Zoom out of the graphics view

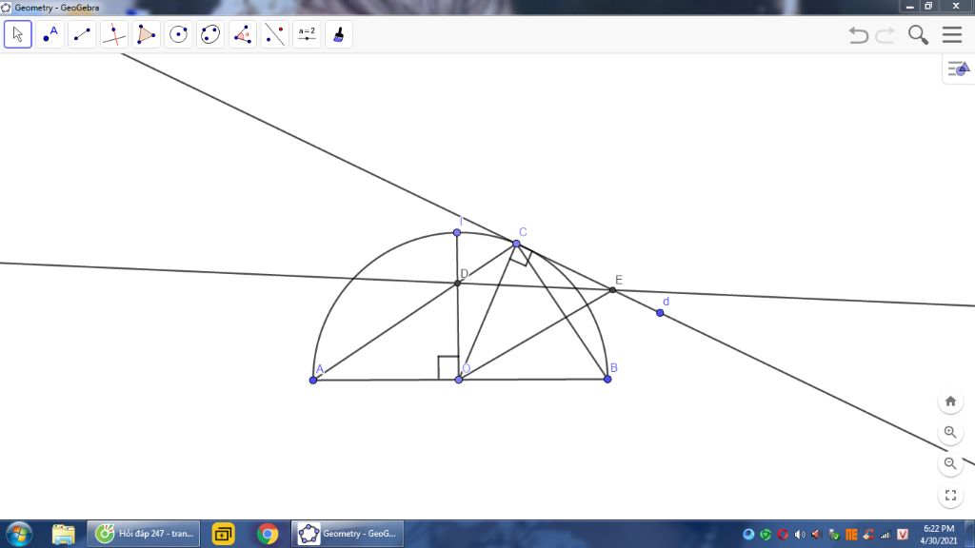(x=950, y=463)
